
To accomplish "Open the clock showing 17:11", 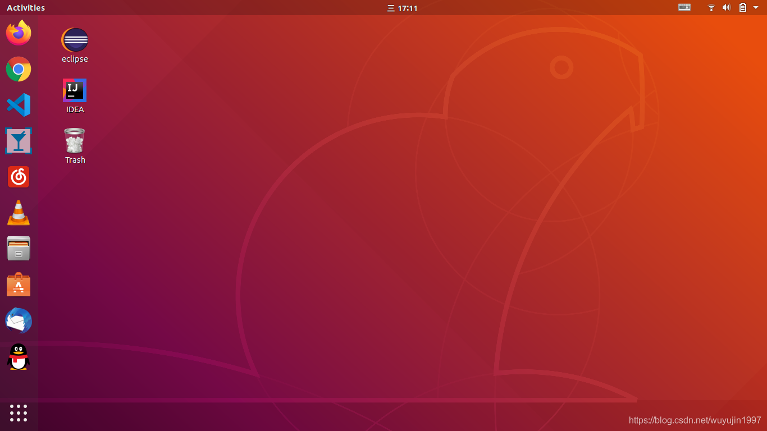I will coord(403,8).
